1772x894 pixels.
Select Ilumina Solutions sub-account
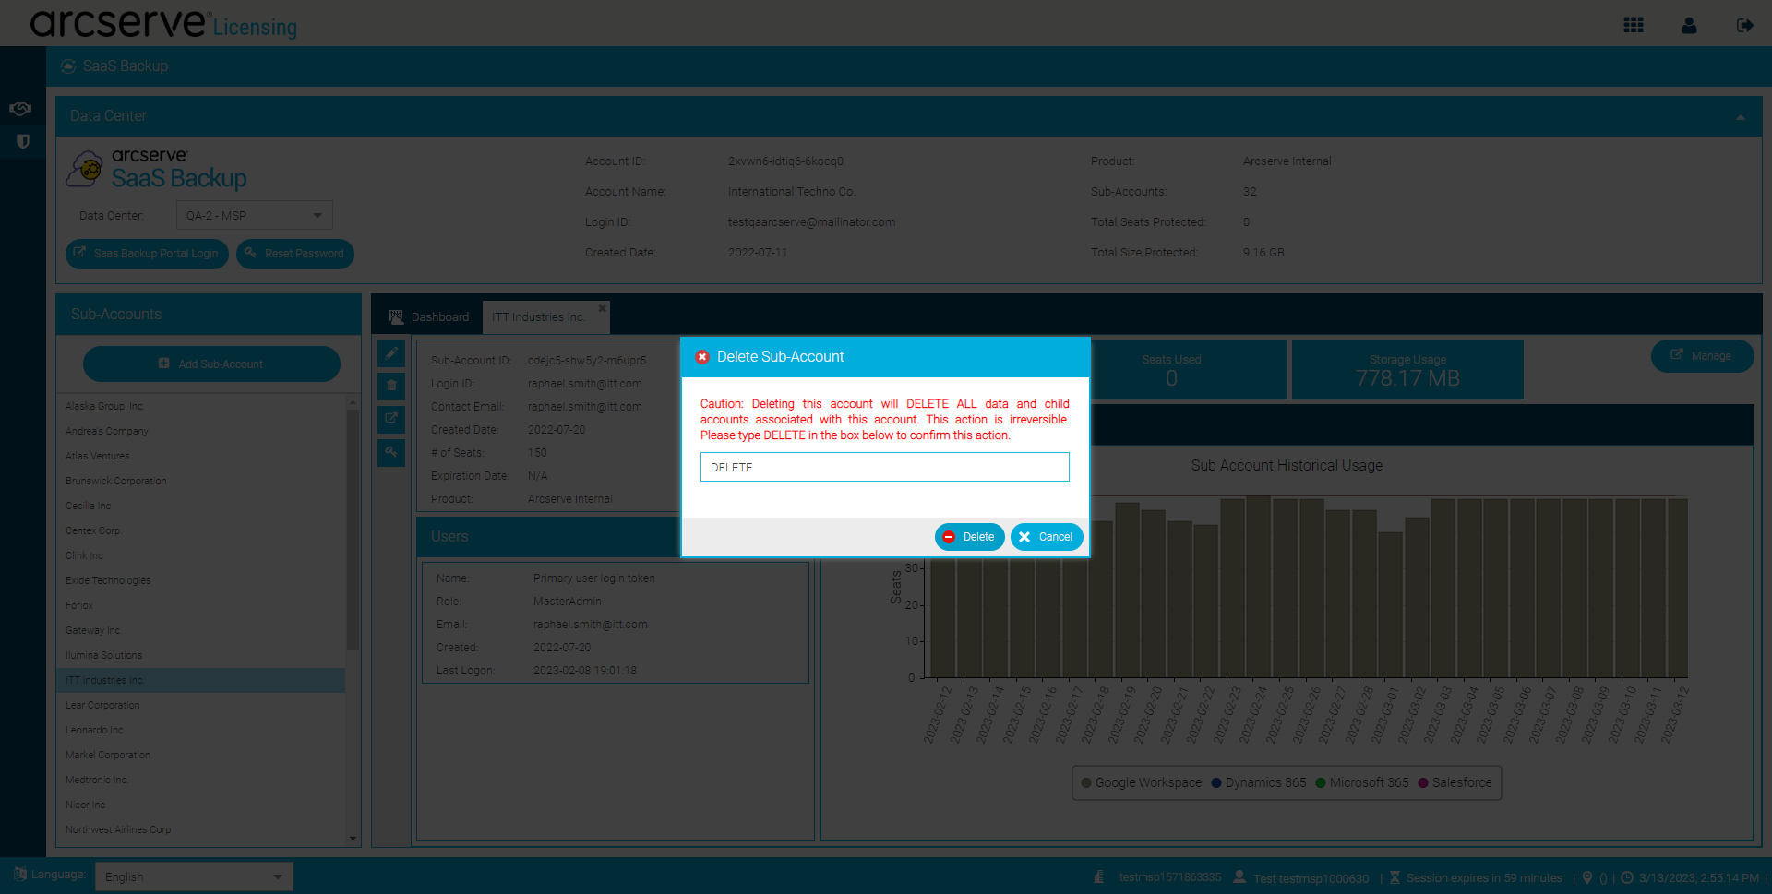pos(200,655)
